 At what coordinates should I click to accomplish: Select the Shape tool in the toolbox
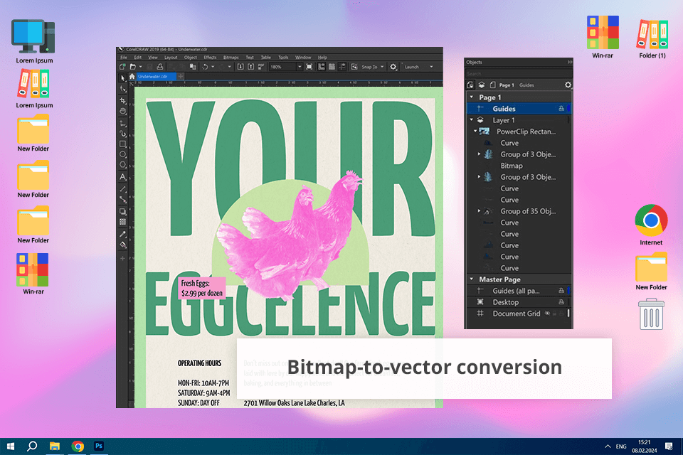[x=123, y=89]
